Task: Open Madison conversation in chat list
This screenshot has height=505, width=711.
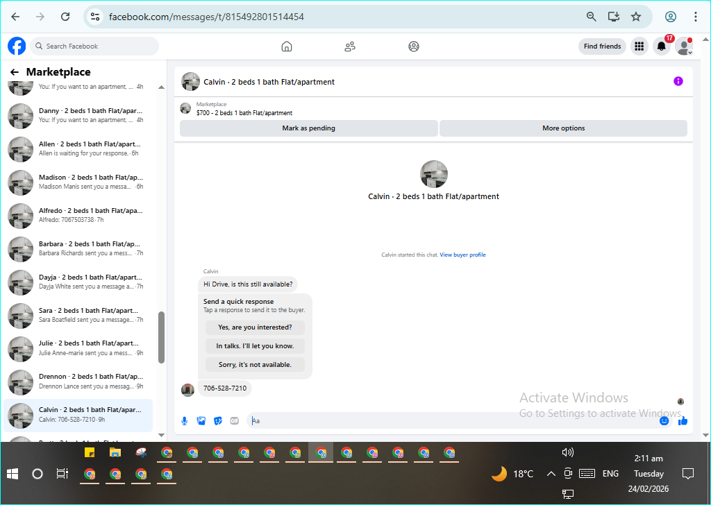Action: [78, 182]
